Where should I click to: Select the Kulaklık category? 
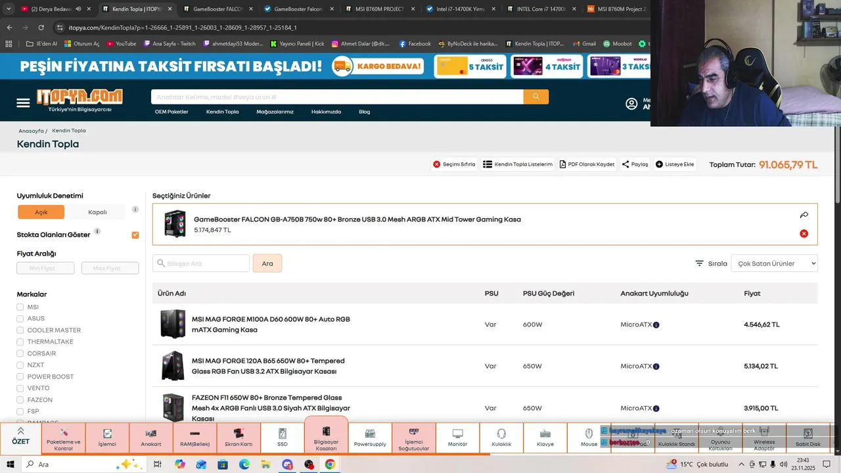point(501,439)
